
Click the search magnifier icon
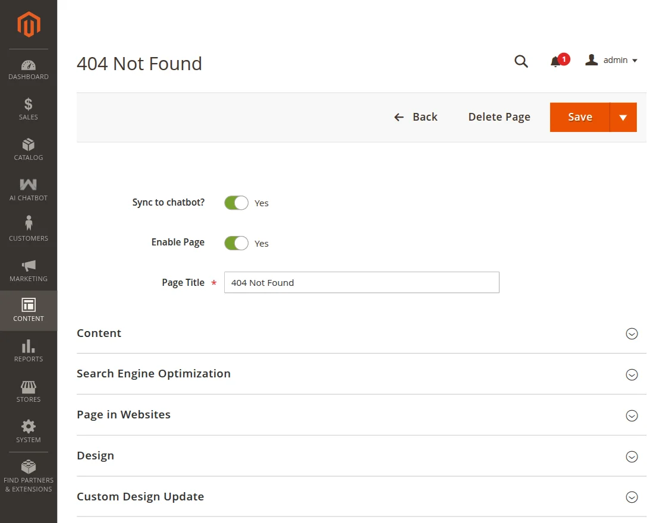pyautogui.click(x=521, y=61)
